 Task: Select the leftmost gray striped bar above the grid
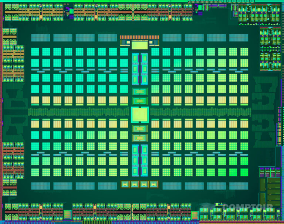coord(40,38)
